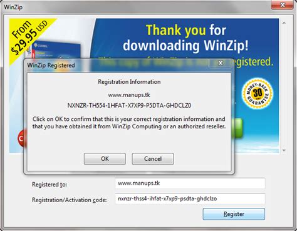Click the green button behind the dialog
Screen dimensions: 297x231
(x=238, y=128)
